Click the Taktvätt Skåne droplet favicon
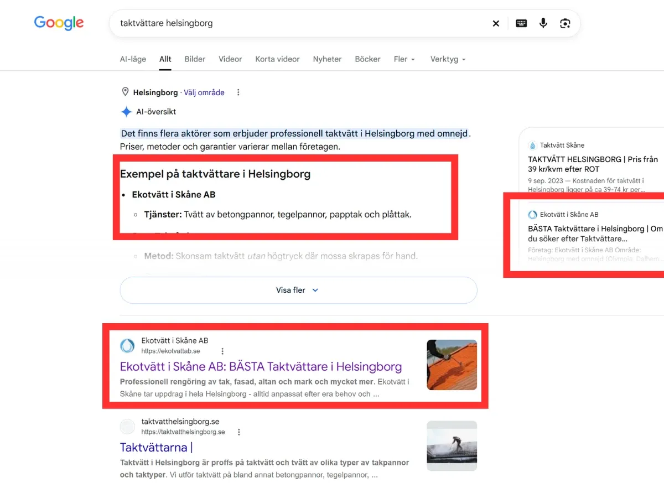Image resolution: width=664 pixels, height=498 pixels. 532,146
